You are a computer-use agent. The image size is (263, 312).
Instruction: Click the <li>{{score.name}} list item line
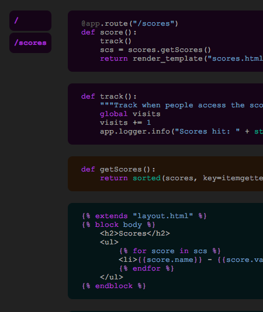pos(191,260)
